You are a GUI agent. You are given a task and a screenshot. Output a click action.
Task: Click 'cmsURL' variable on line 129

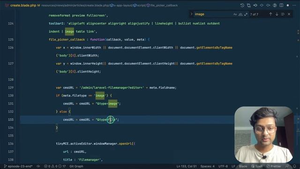(68, 88)
